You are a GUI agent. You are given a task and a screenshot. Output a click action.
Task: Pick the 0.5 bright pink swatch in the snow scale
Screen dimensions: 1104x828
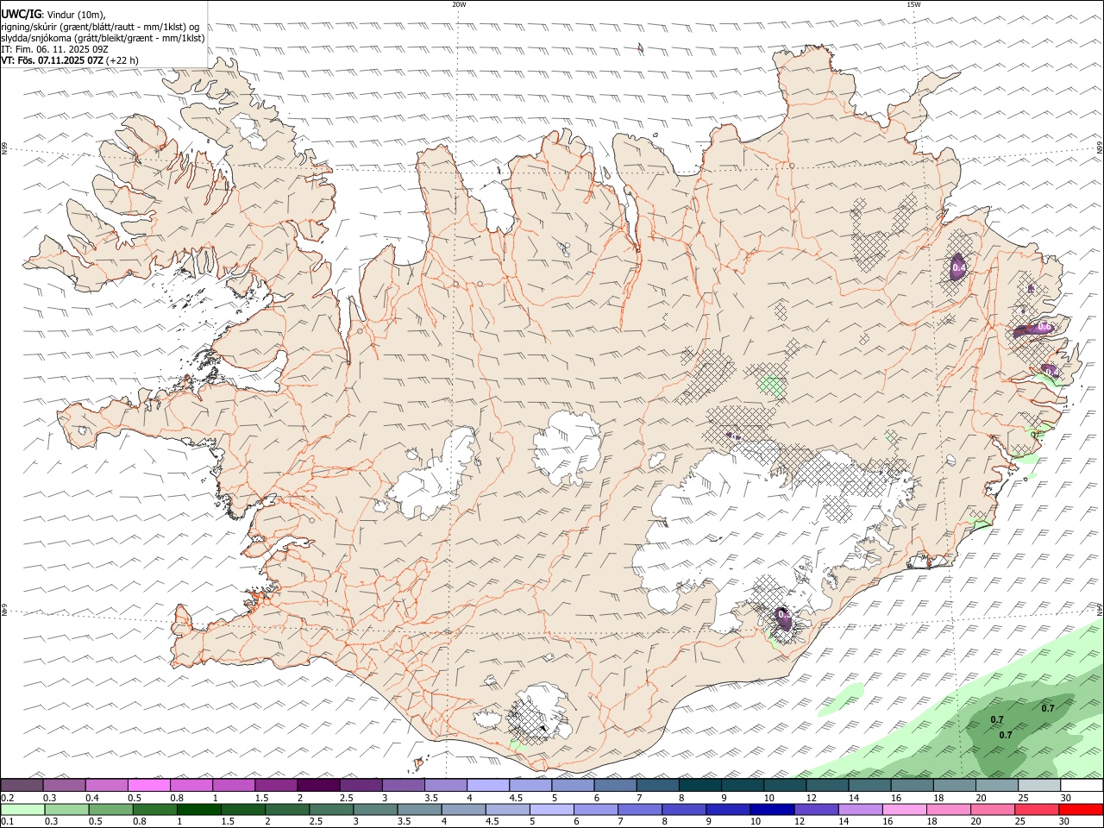[148, 785]
